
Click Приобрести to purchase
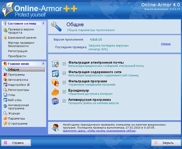(17, 56)
